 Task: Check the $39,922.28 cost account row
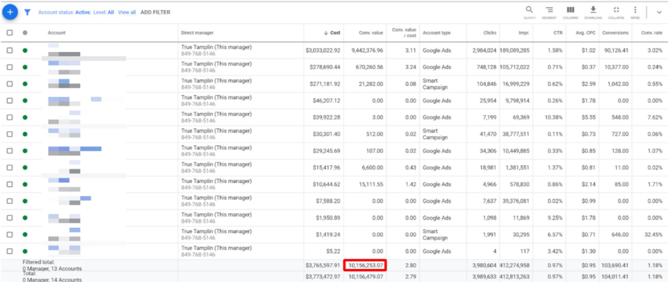click(10, 117)
